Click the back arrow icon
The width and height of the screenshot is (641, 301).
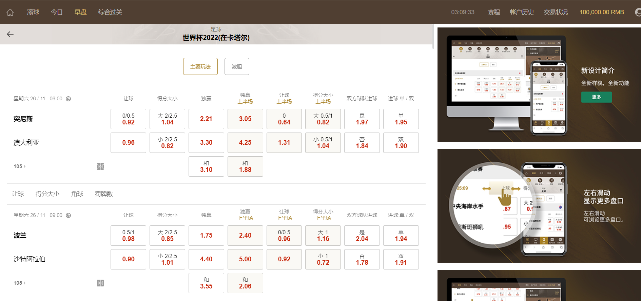point(10,34)
